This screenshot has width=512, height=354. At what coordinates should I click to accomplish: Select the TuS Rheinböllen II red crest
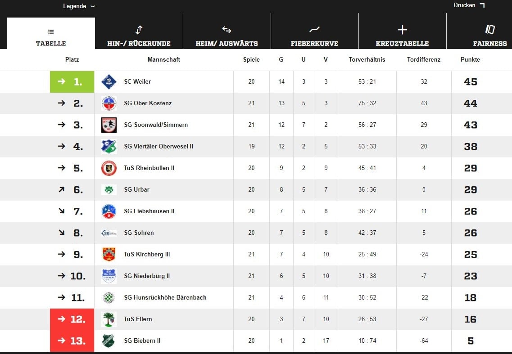coord(109,168)
